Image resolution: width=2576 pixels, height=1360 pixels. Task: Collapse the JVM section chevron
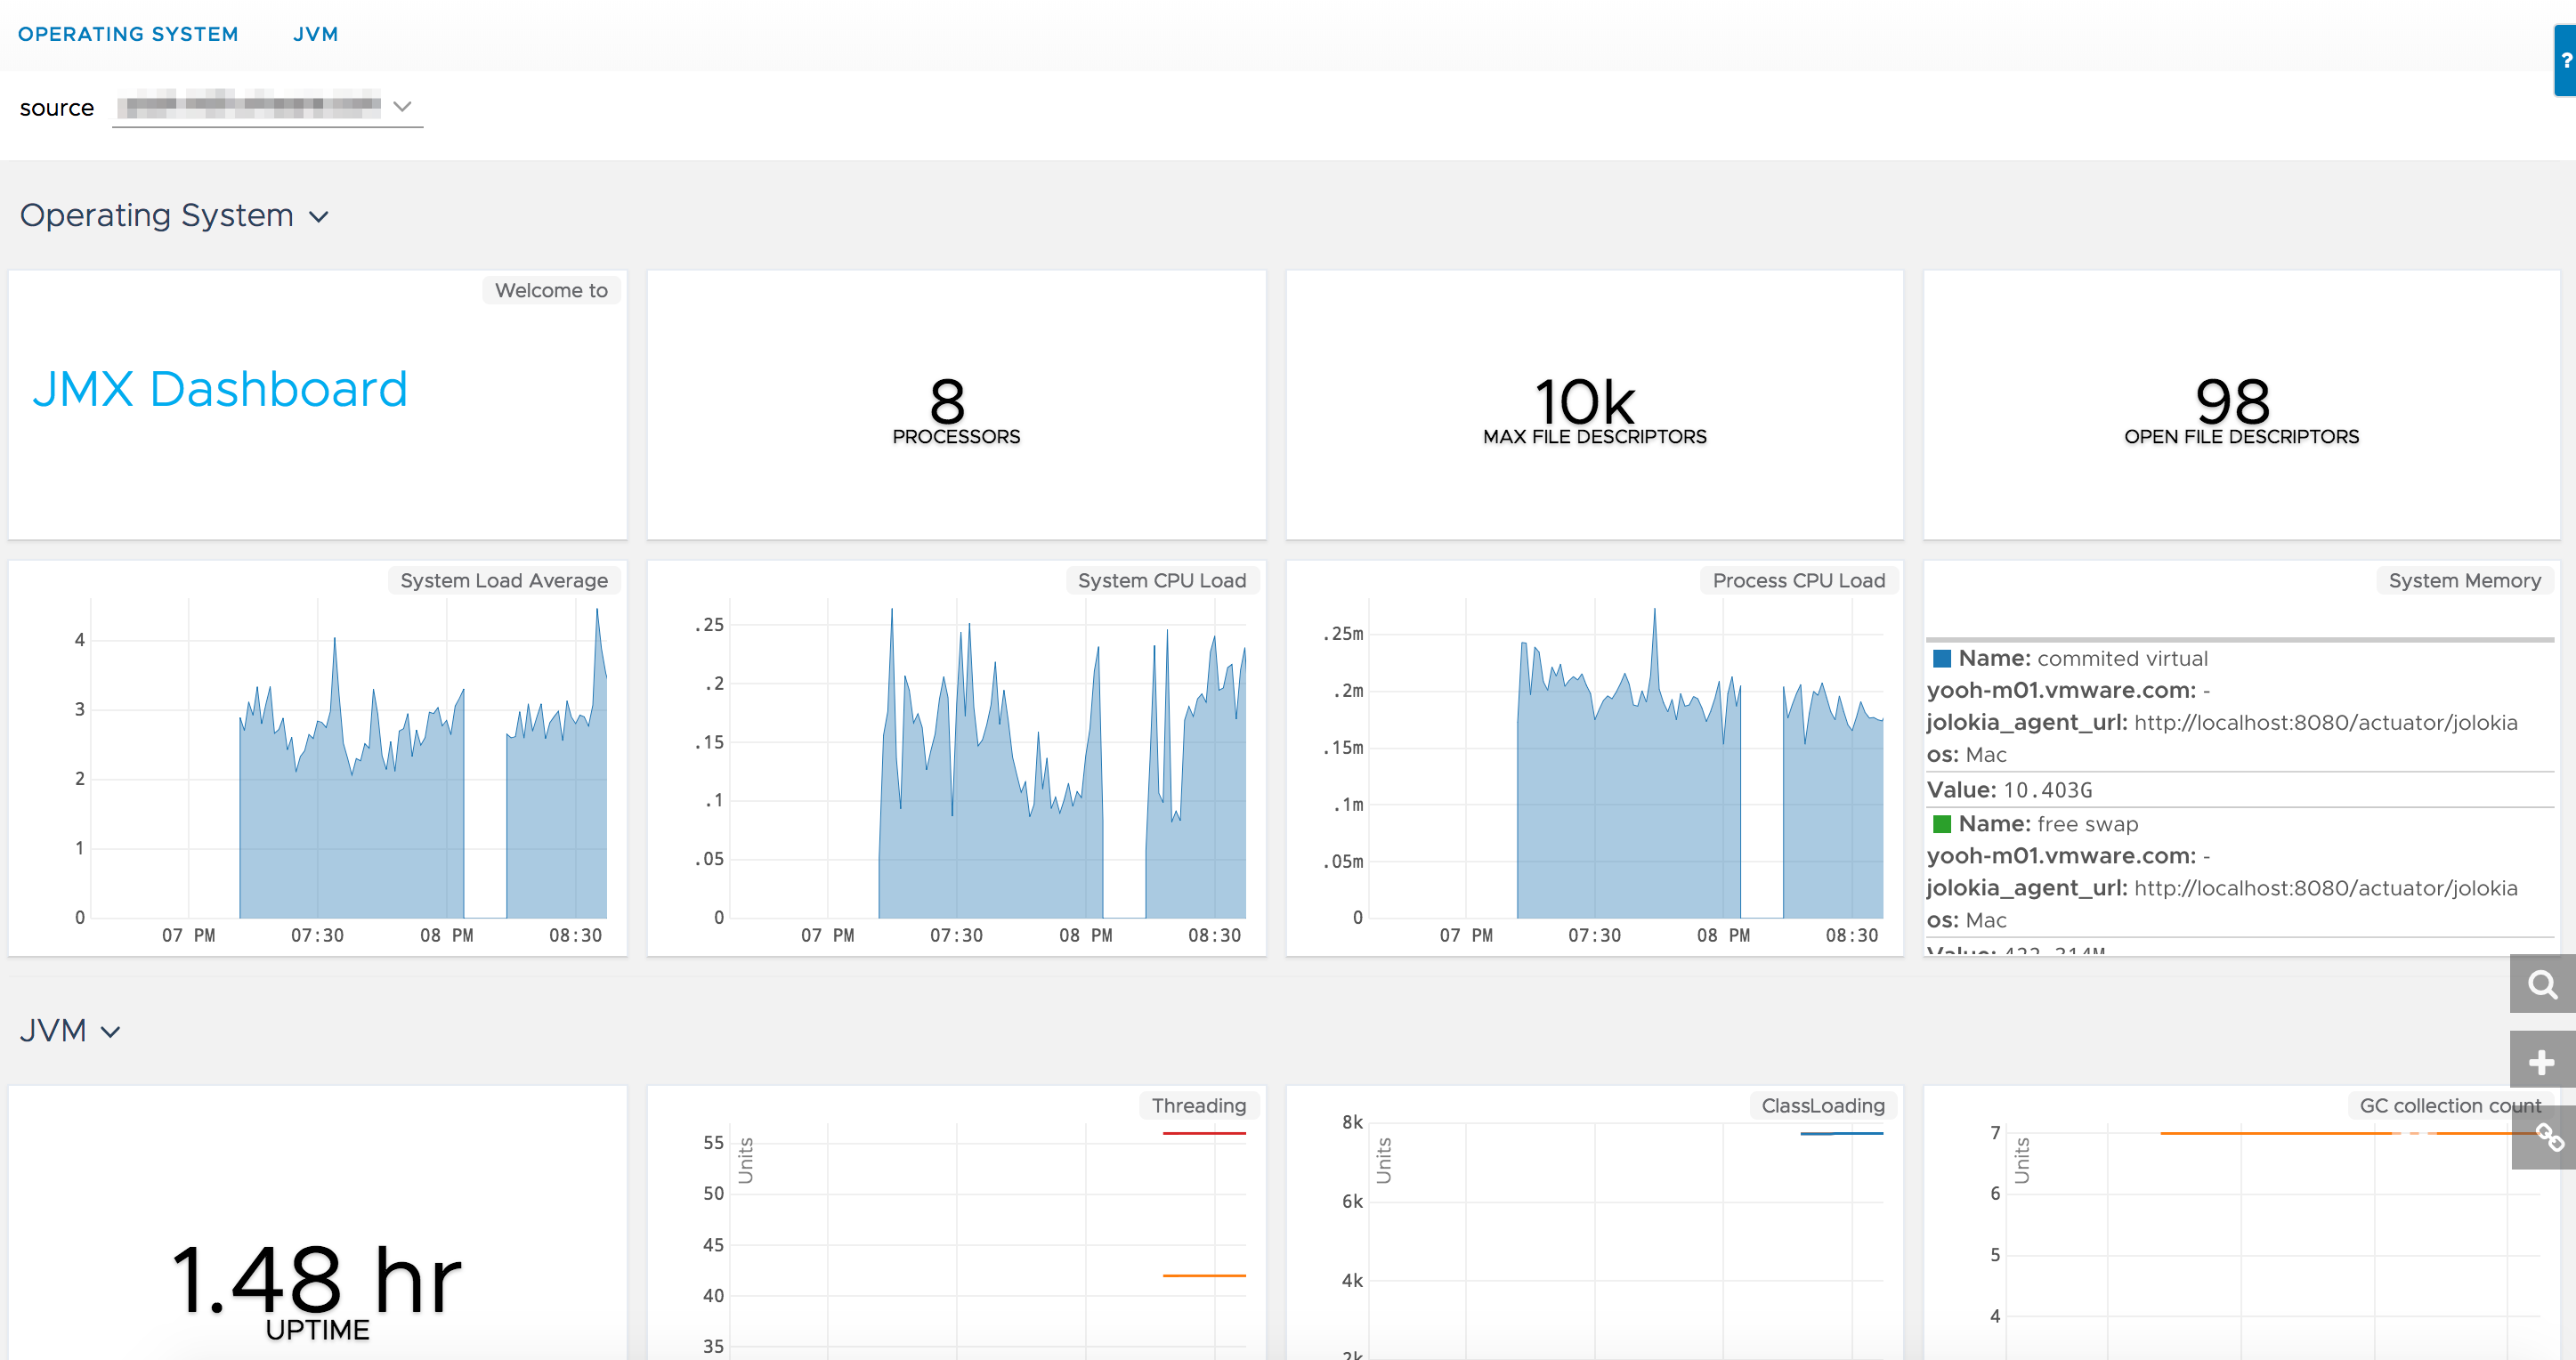111,1032
